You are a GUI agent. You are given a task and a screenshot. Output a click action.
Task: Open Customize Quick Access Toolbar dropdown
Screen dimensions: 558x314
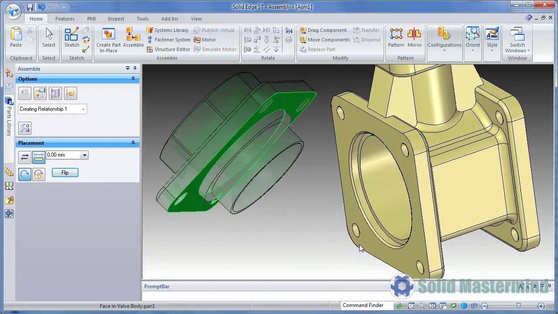point(75,7)
